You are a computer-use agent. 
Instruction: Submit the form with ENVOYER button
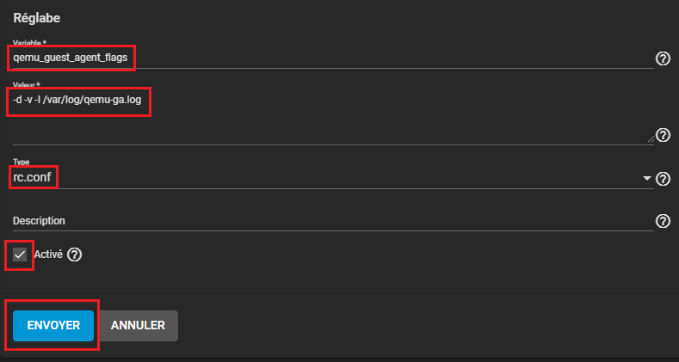[x=53, y=325]
